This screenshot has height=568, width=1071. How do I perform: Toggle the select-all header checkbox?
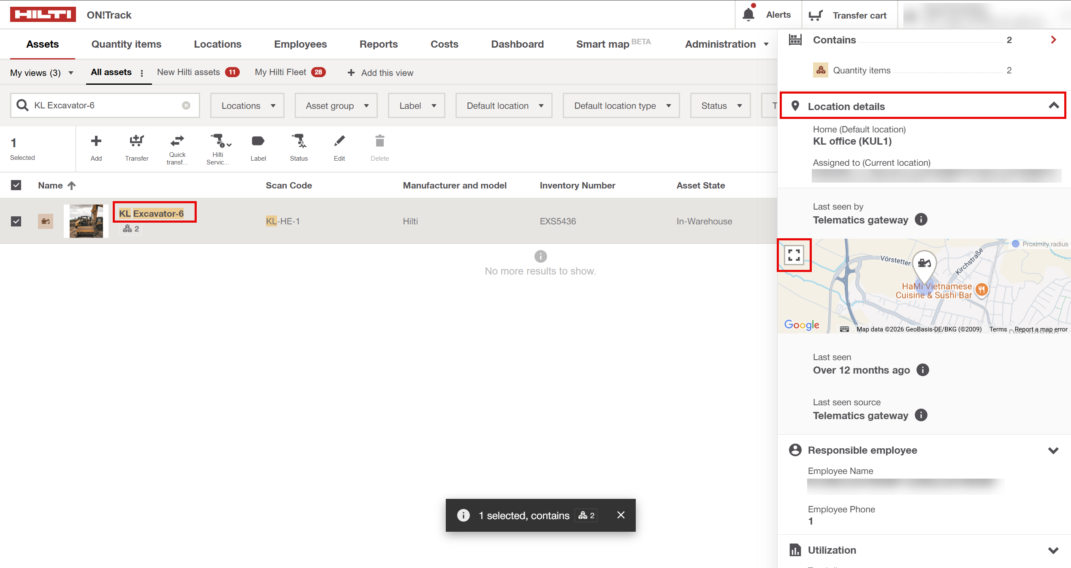[x=16, y=185]
